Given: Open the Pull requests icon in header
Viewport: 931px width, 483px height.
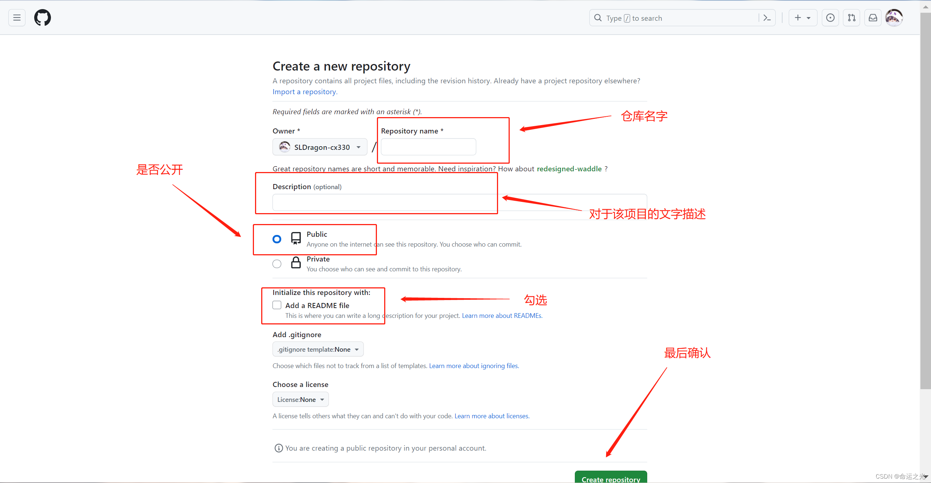Looking at the screenshot, I should click(x=852, y=18).
